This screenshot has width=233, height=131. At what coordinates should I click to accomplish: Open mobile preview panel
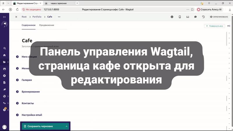point(180,17)
